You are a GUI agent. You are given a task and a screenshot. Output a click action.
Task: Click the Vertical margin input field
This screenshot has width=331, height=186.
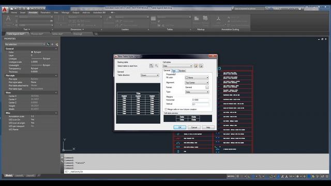(201, 104)
